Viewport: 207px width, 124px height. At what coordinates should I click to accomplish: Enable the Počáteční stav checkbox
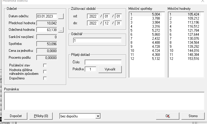[x=45, y=65]
